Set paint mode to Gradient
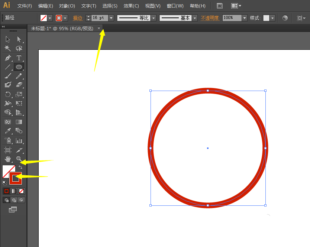Viewport: 310px width, 247px height. coord(14,191)
